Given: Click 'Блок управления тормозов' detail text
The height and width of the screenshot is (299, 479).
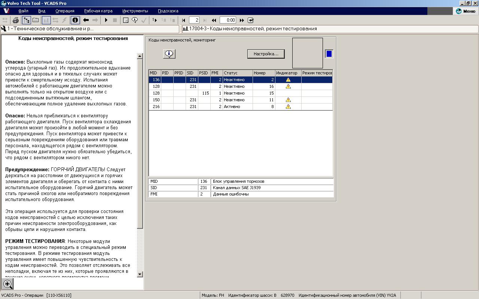Looking at the screenshot, I should pos(239,181).
